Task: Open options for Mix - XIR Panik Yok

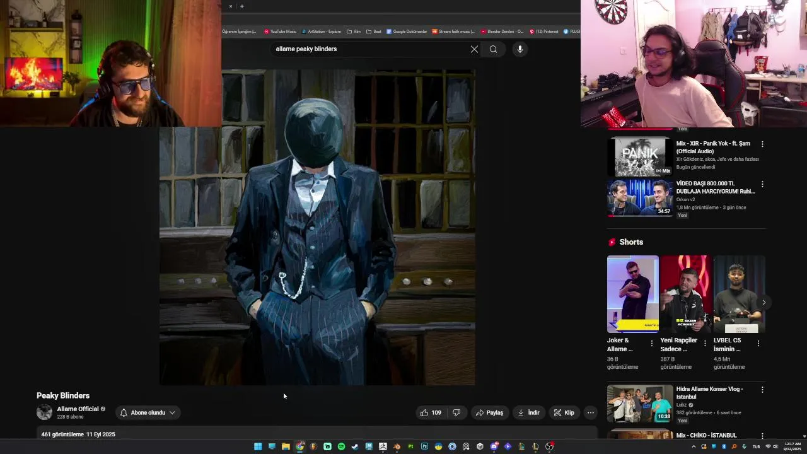Action: point(762,144)
